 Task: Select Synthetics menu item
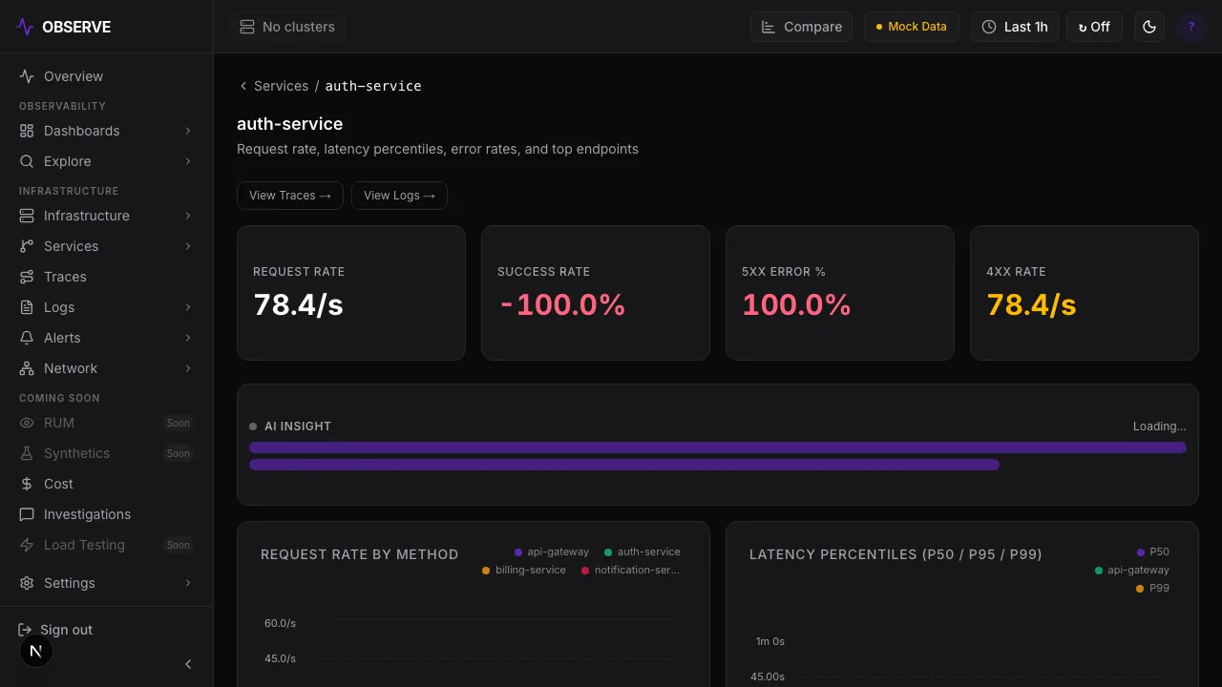[x=106, y=453]
